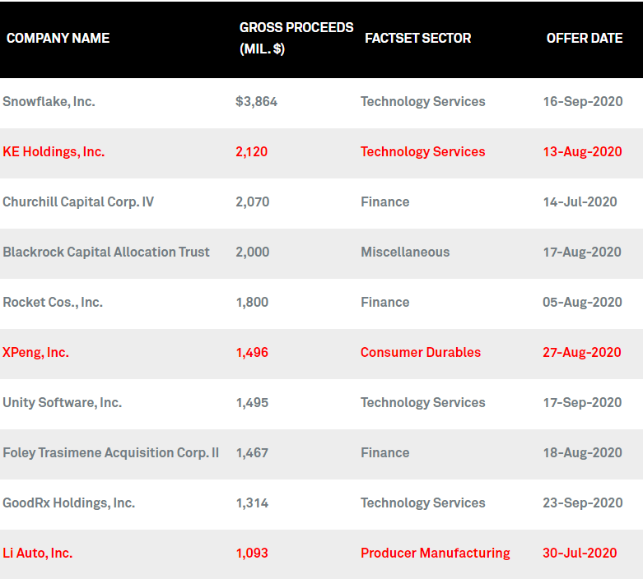The width and height of the screenshot is (643, 579).
Task: Select the KE Holdings, Inc. row name
Action: pos(54,152)
